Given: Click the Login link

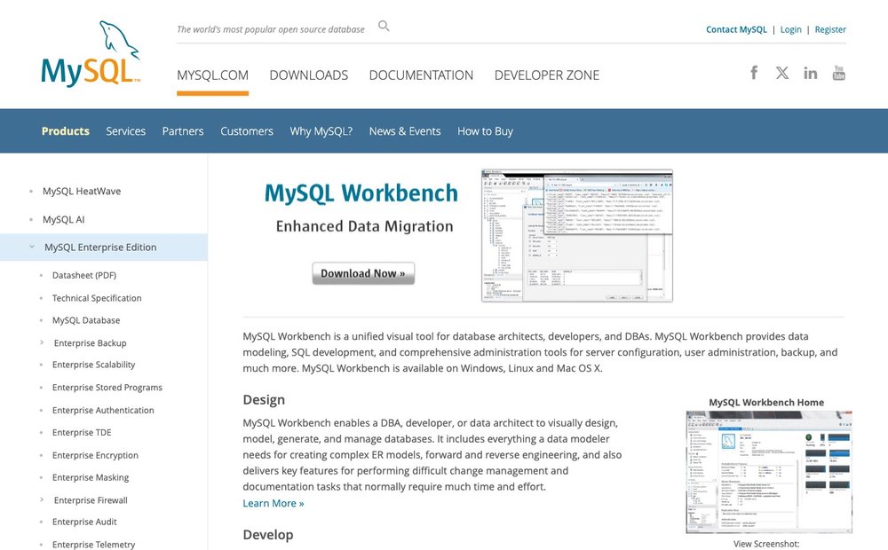Looking at the screenshot, I should [790, 29].
